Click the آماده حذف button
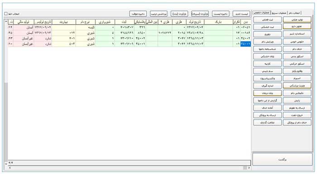The width and height of the screenshot is (317, 174). pyautogui.click(x=268, y=108)
